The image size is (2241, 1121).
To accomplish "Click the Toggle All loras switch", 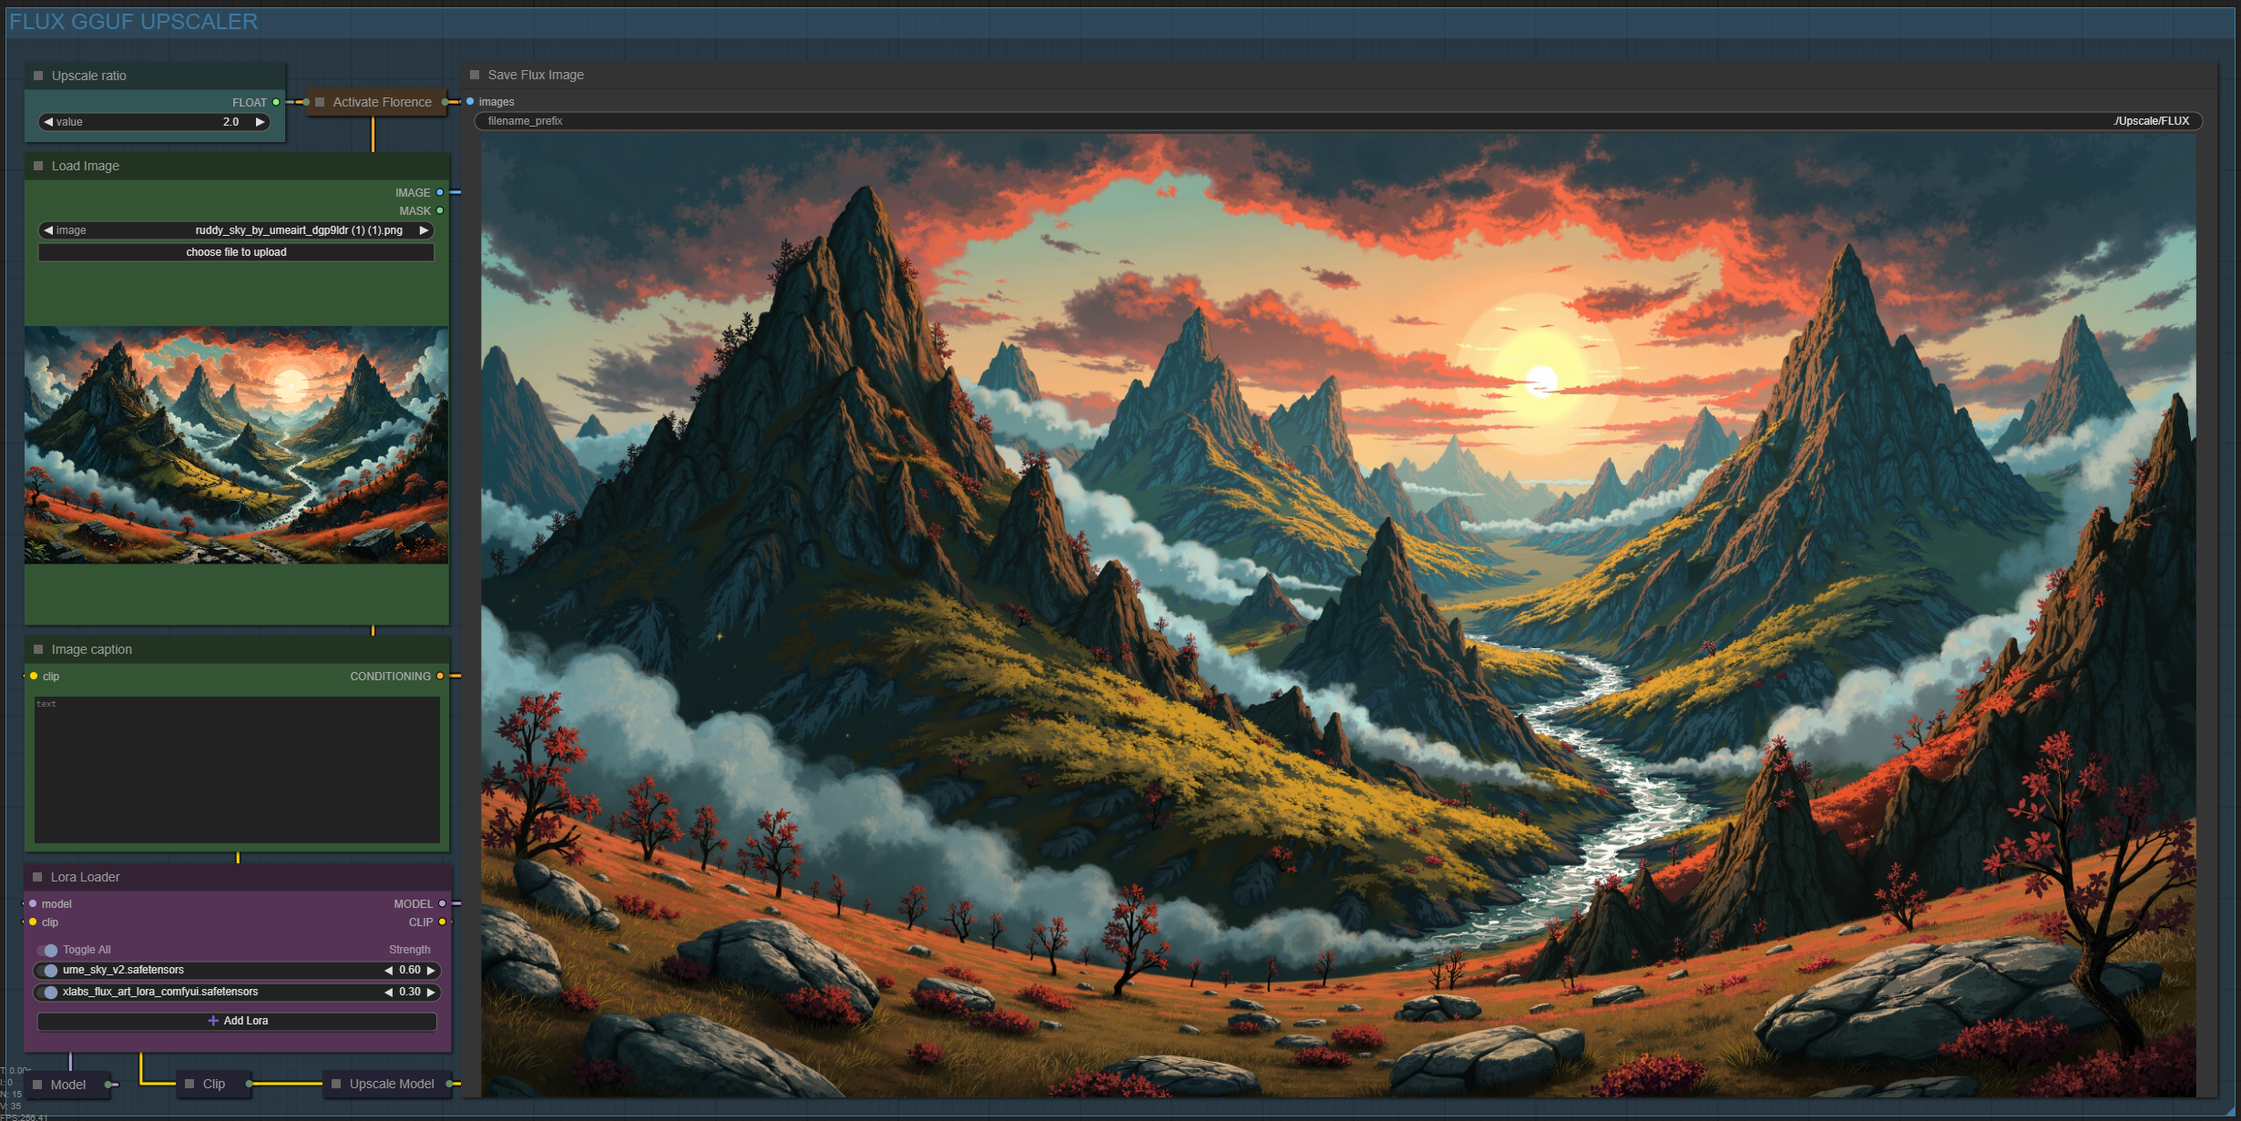I will pyautogui.click(x=48, y=950).
